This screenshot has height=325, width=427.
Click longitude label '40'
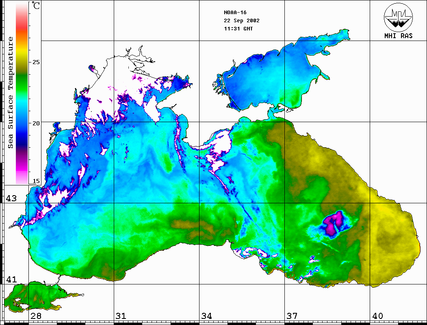(377, 316)
